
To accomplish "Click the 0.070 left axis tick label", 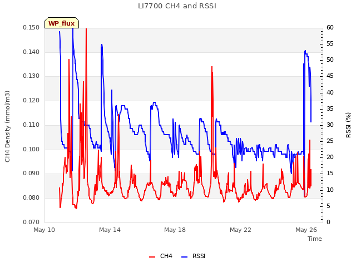I will click(x=31, y=222).
